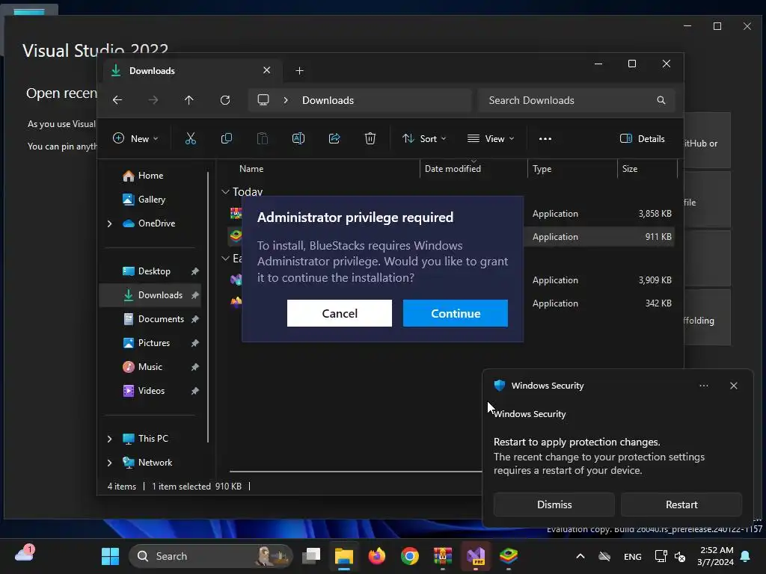Click the Downloads breadcrumb in address bar
The width and height of the screenshot is (766, 574).
328,100
